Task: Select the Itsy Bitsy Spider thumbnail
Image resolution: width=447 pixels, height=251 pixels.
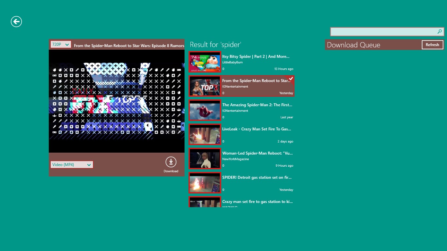Action: pyautogui.click(x=205, y=62)
